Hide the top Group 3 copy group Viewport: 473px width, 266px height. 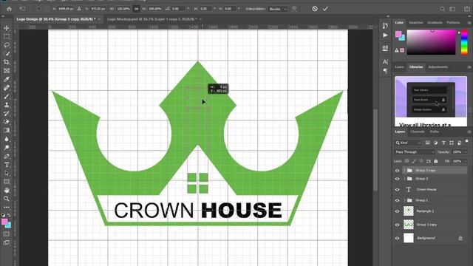click(x=397, y=171)
